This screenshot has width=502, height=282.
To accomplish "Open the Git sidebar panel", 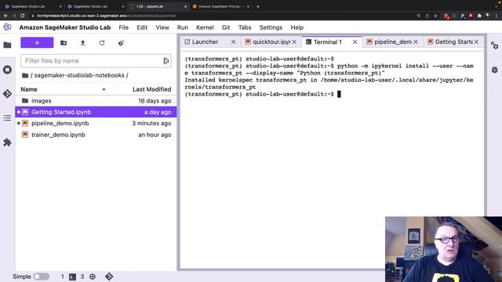I will pyautogui.click(x=7, y=94).
